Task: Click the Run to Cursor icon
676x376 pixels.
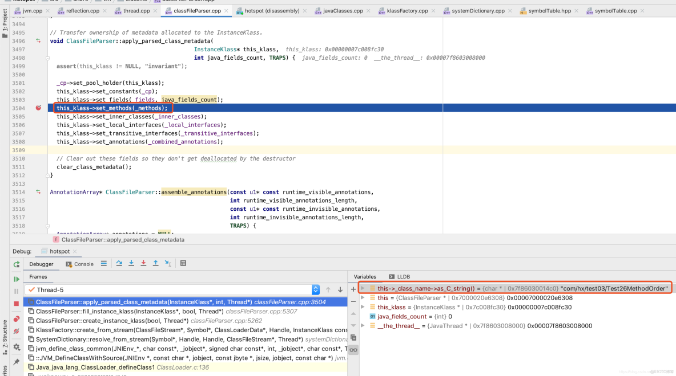Action: point(168,264)
